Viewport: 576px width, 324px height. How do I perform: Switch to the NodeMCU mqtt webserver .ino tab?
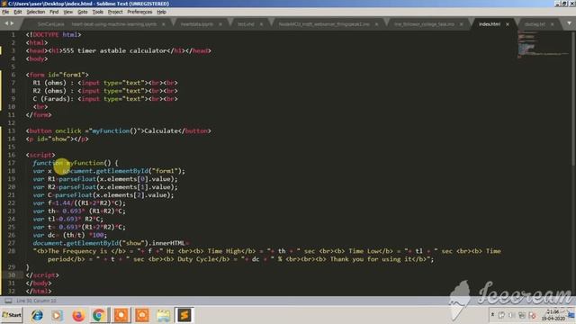[x=324, y=24]
